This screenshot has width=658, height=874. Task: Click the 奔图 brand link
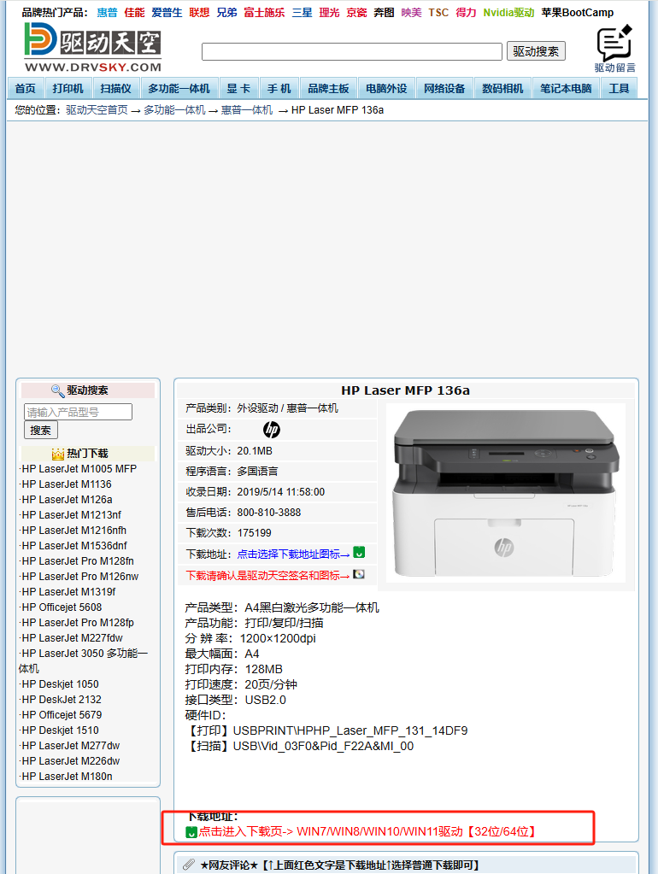[384, 13]
